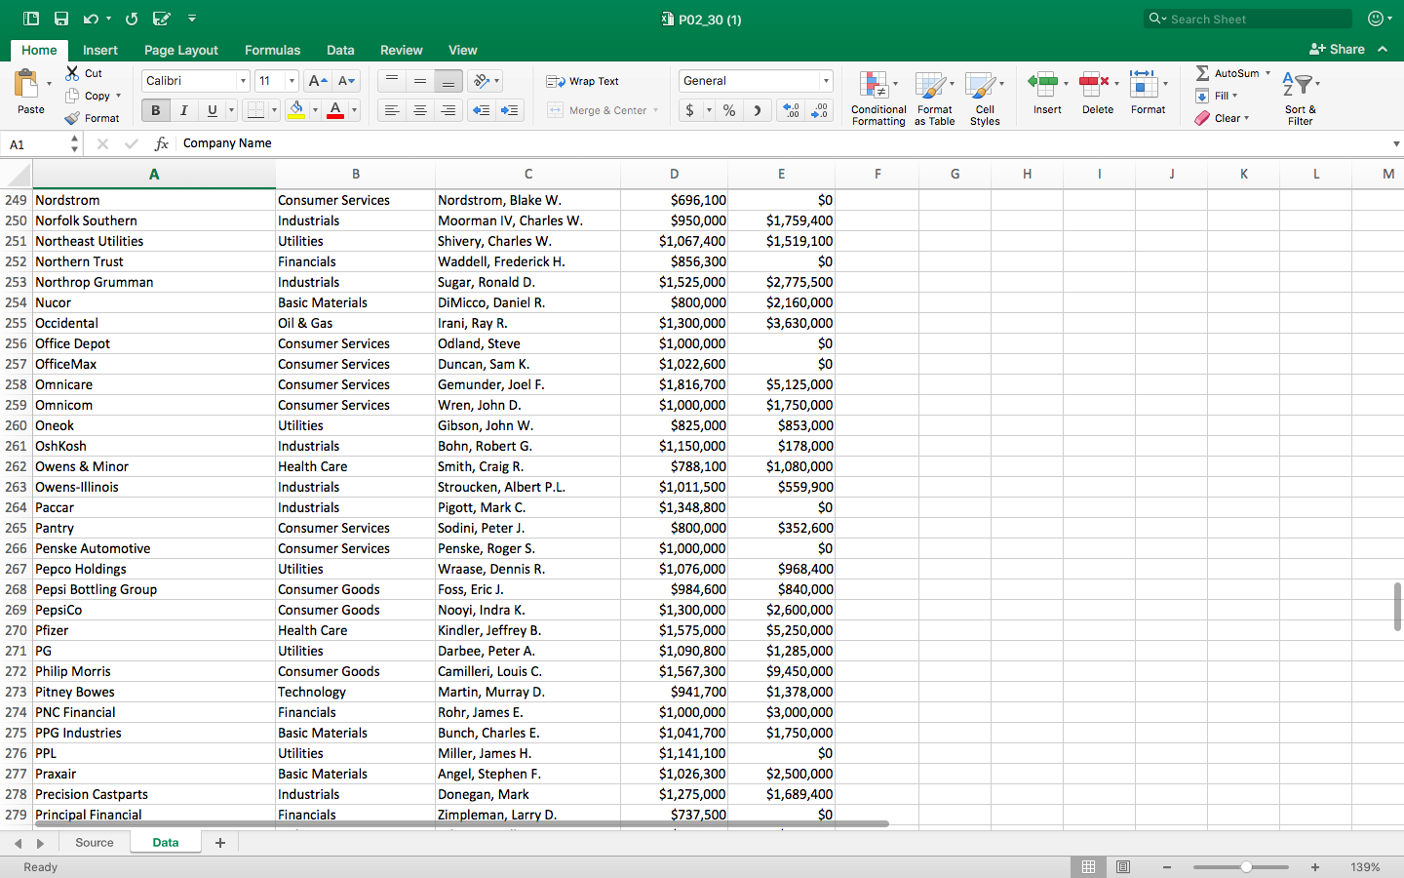
Task: Open Conditional Formatting options
Action: click(x=878, y=99)
